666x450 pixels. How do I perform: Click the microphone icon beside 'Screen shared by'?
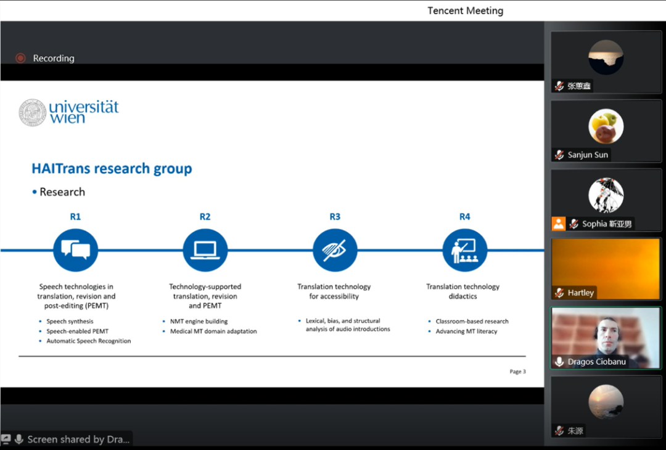tap(20, 439)
